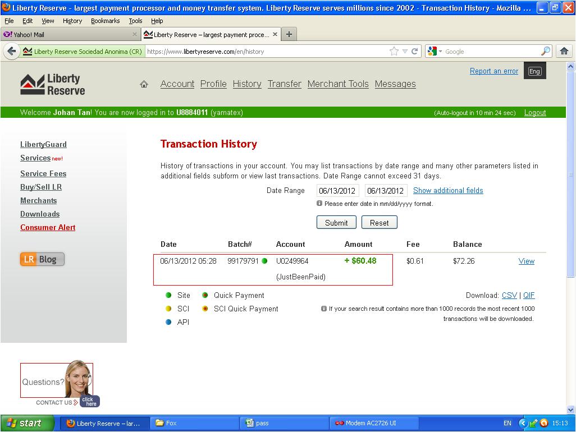This screenshot has width=576, height=432.
Task: Click the Questions contact us image
Action: tap(60, 383)
